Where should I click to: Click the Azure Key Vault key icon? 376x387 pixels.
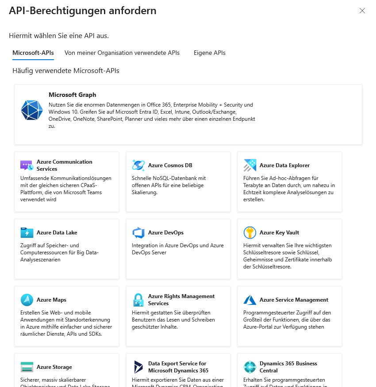[x=249, y=232]
